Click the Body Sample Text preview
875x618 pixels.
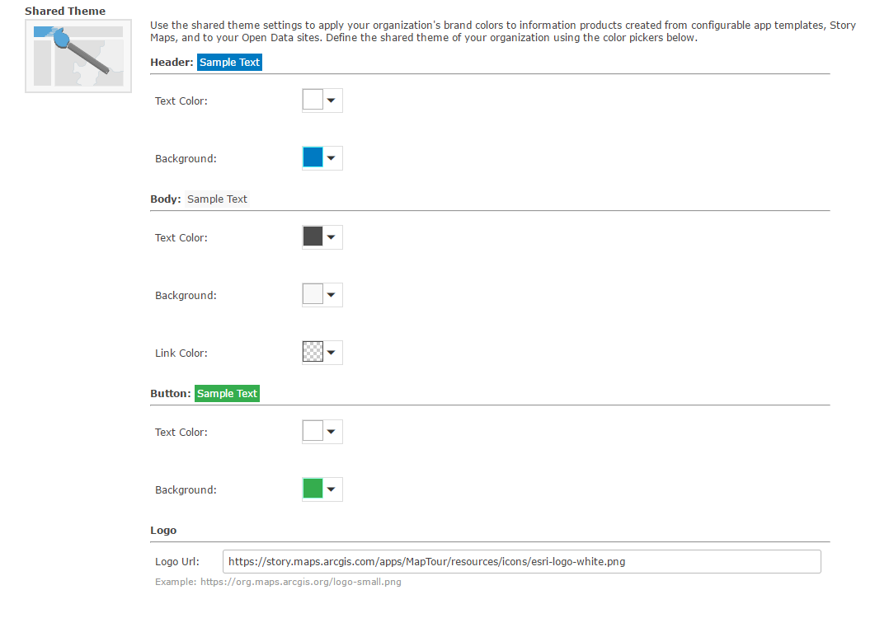pos(217,199)
